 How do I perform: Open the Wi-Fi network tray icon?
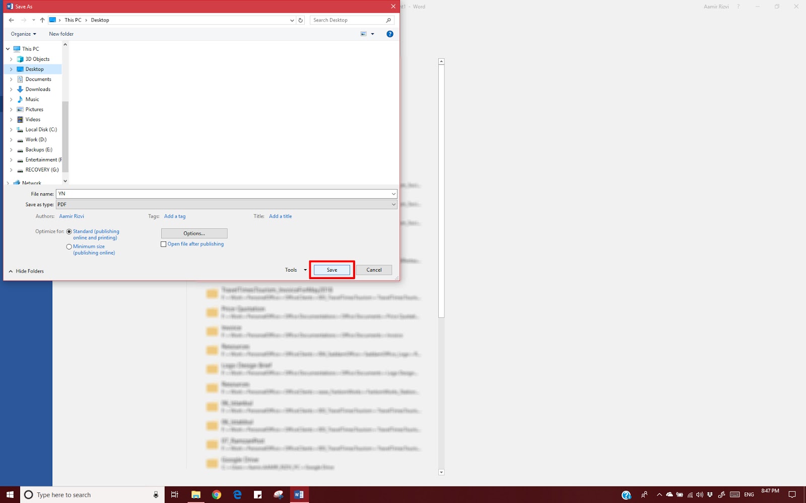[x=690, y=495]
